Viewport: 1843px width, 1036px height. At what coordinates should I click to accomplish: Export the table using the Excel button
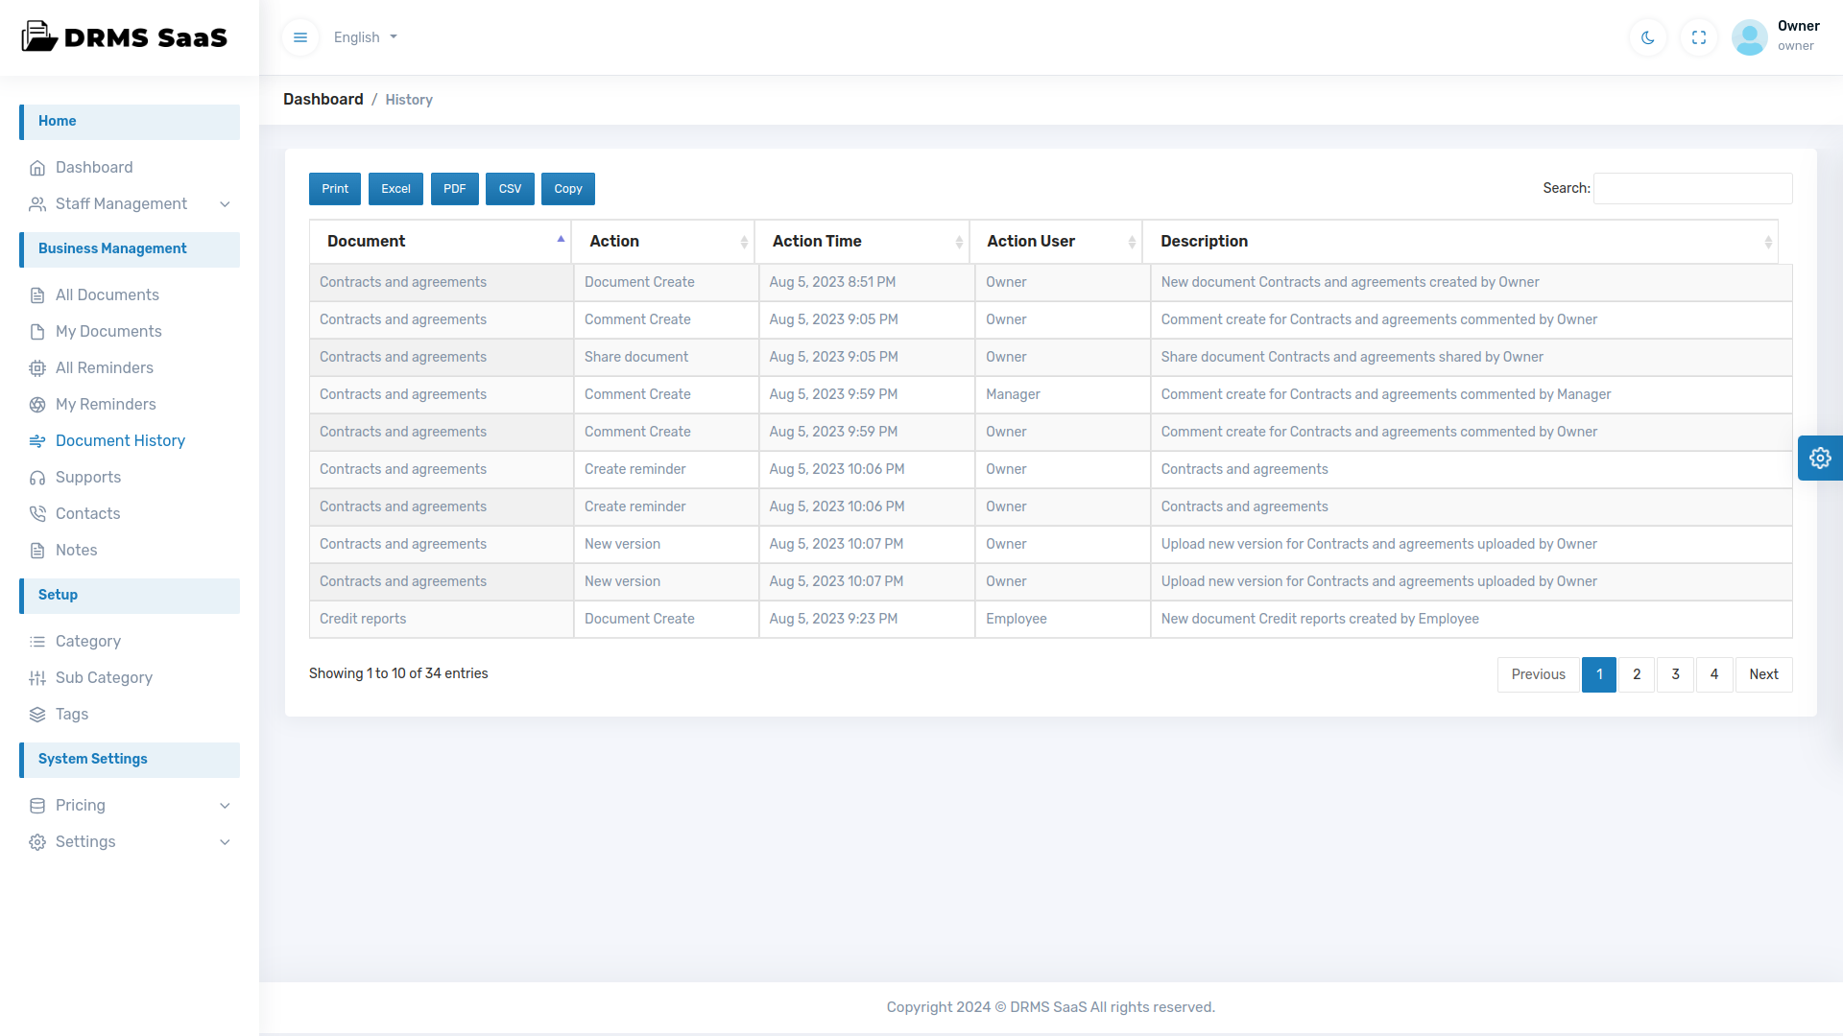tap(395, 189)
